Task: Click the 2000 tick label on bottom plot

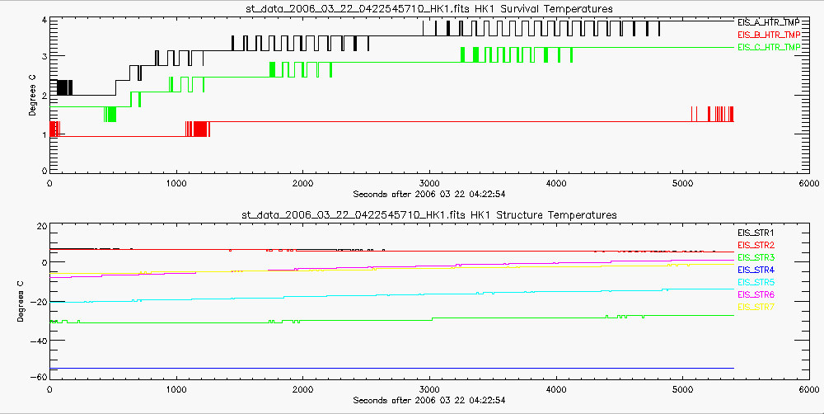Action: point(302,389)
